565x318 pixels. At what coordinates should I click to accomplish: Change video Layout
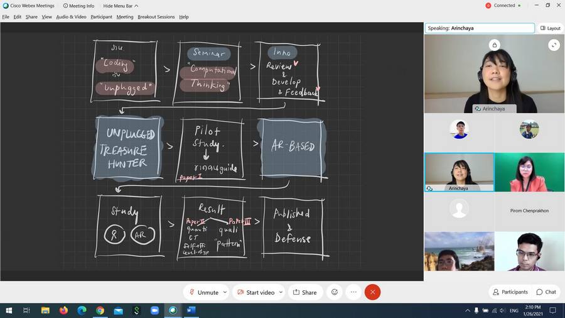[x=550, y=28]
